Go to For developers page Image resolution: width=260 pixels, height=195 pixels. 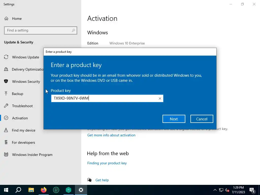point(23,142)
